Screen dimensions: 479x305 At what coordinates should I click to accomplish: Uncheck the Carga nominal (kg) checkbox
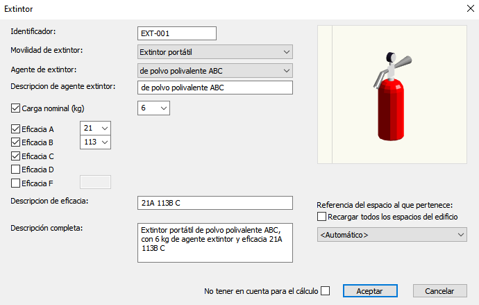point(17,108)
